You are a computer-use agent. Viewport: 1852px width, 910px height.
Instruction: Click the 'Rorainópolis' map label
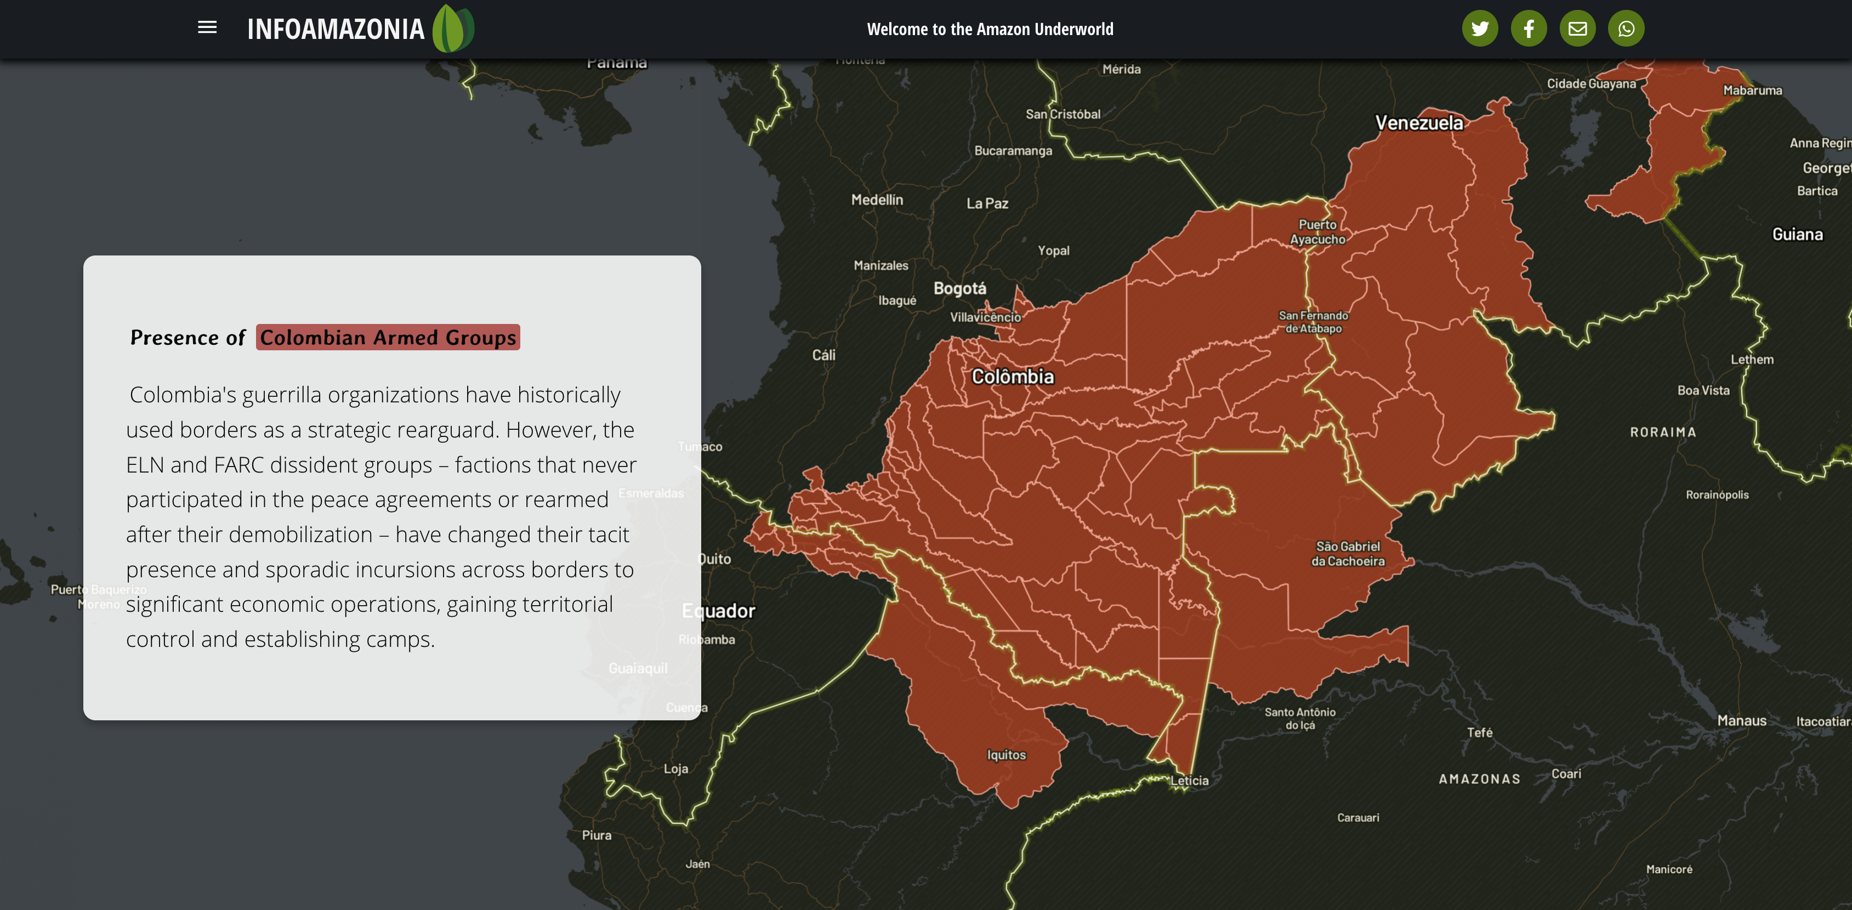click(x=1717, y=494)
